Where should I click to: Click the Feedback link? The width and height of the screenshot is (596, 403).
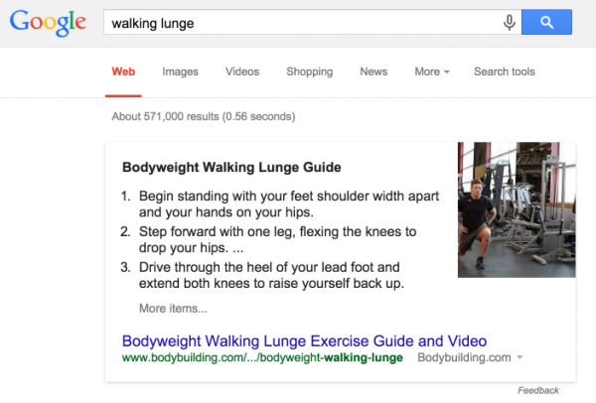click(538, 390)
